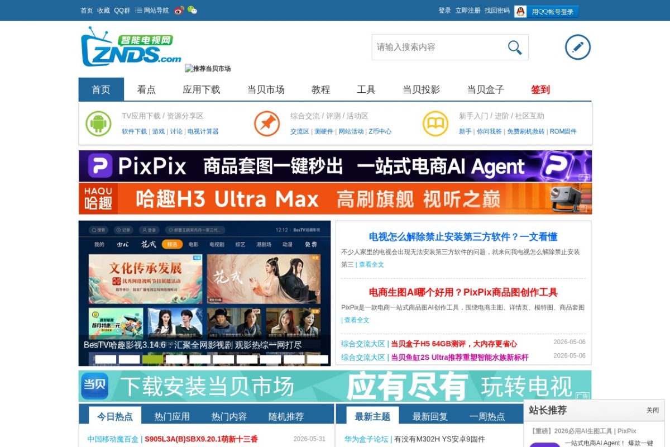Open 2026必用AI生图工具 PixPix recommendation
Screen dimensions: 670x447
pos(583,431)
